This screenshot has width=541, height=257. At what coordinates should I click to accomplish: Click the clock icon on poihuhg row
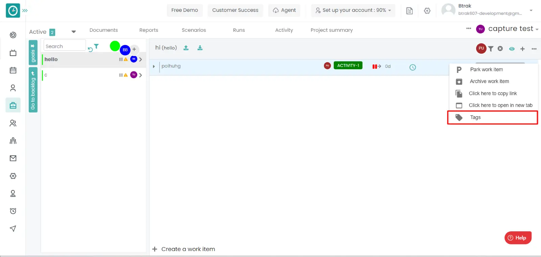(413, 67)
